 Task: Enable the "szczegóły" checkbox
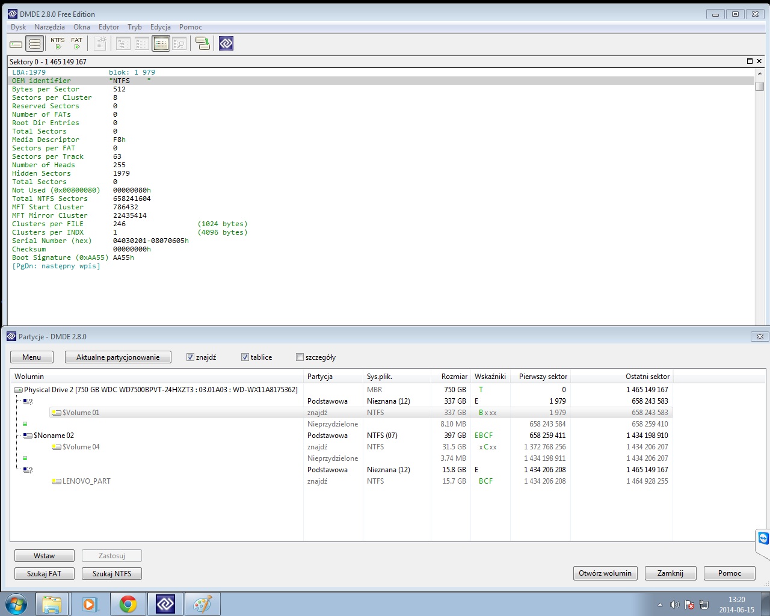[x=300, y=357]
